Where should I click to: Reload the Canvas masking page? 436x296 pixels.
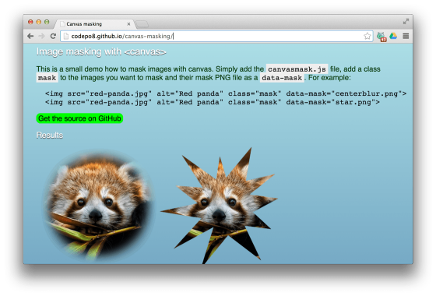click(53, 36)
